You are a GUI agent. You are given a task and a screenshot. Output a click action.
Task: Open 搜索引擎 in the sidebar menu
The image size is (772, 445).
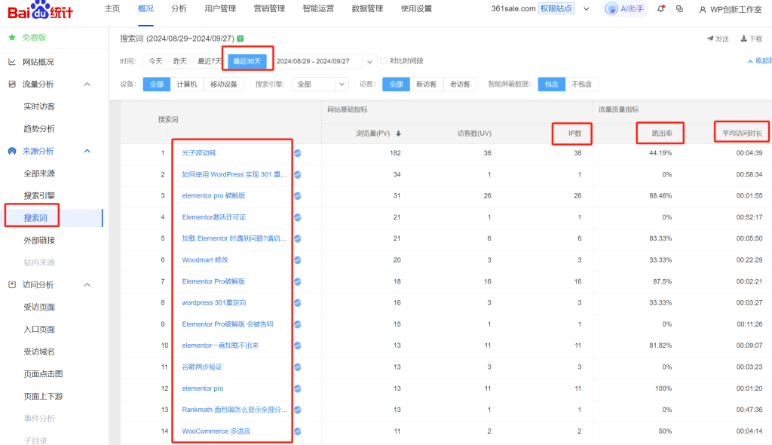(39, 195)
